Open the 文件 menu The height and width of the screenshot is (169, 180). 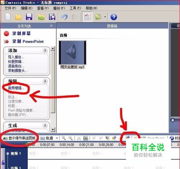click(x=10, y=8)
